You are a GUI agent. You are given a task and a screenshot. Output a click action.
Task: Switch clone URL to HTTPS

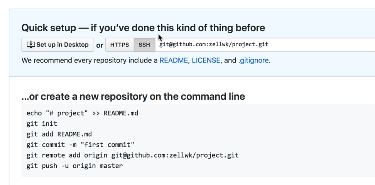coord(120,45)
